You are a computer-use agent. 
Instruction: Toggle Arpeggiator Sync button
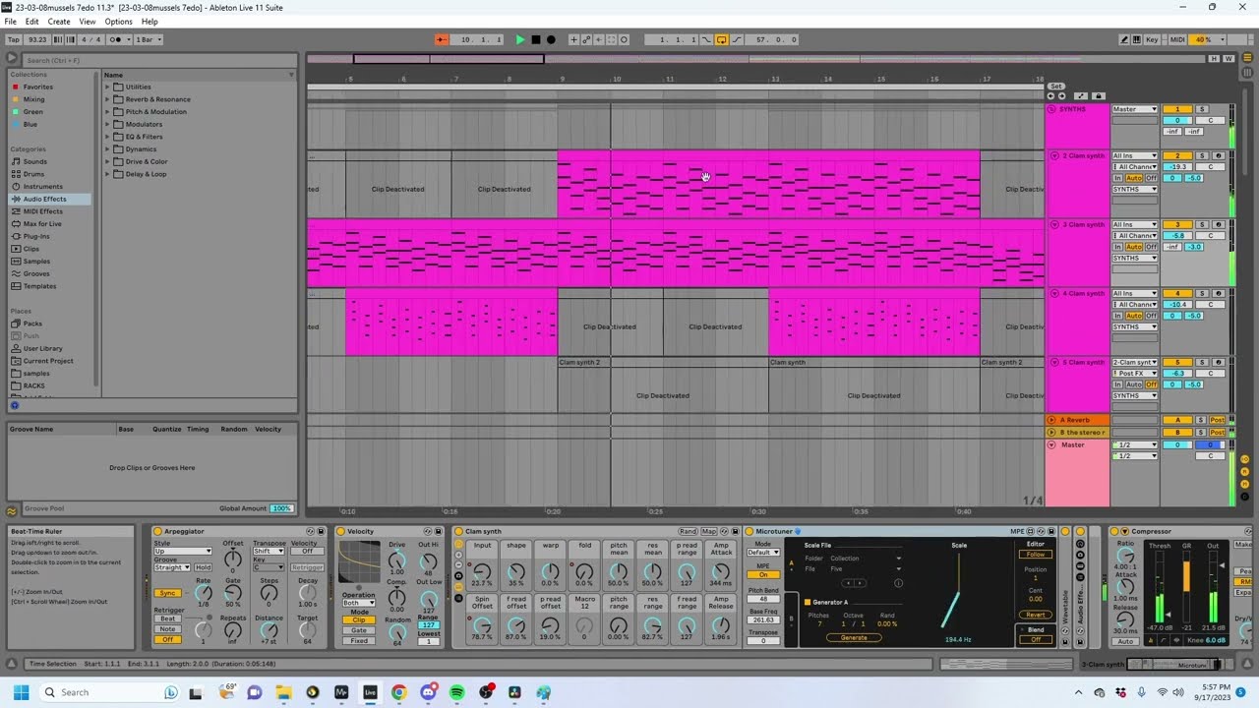click(168, 593)
